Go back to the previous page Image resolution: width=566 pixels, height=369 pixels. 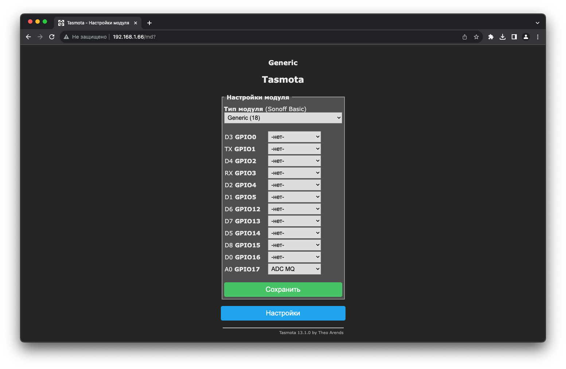point(28,37)
